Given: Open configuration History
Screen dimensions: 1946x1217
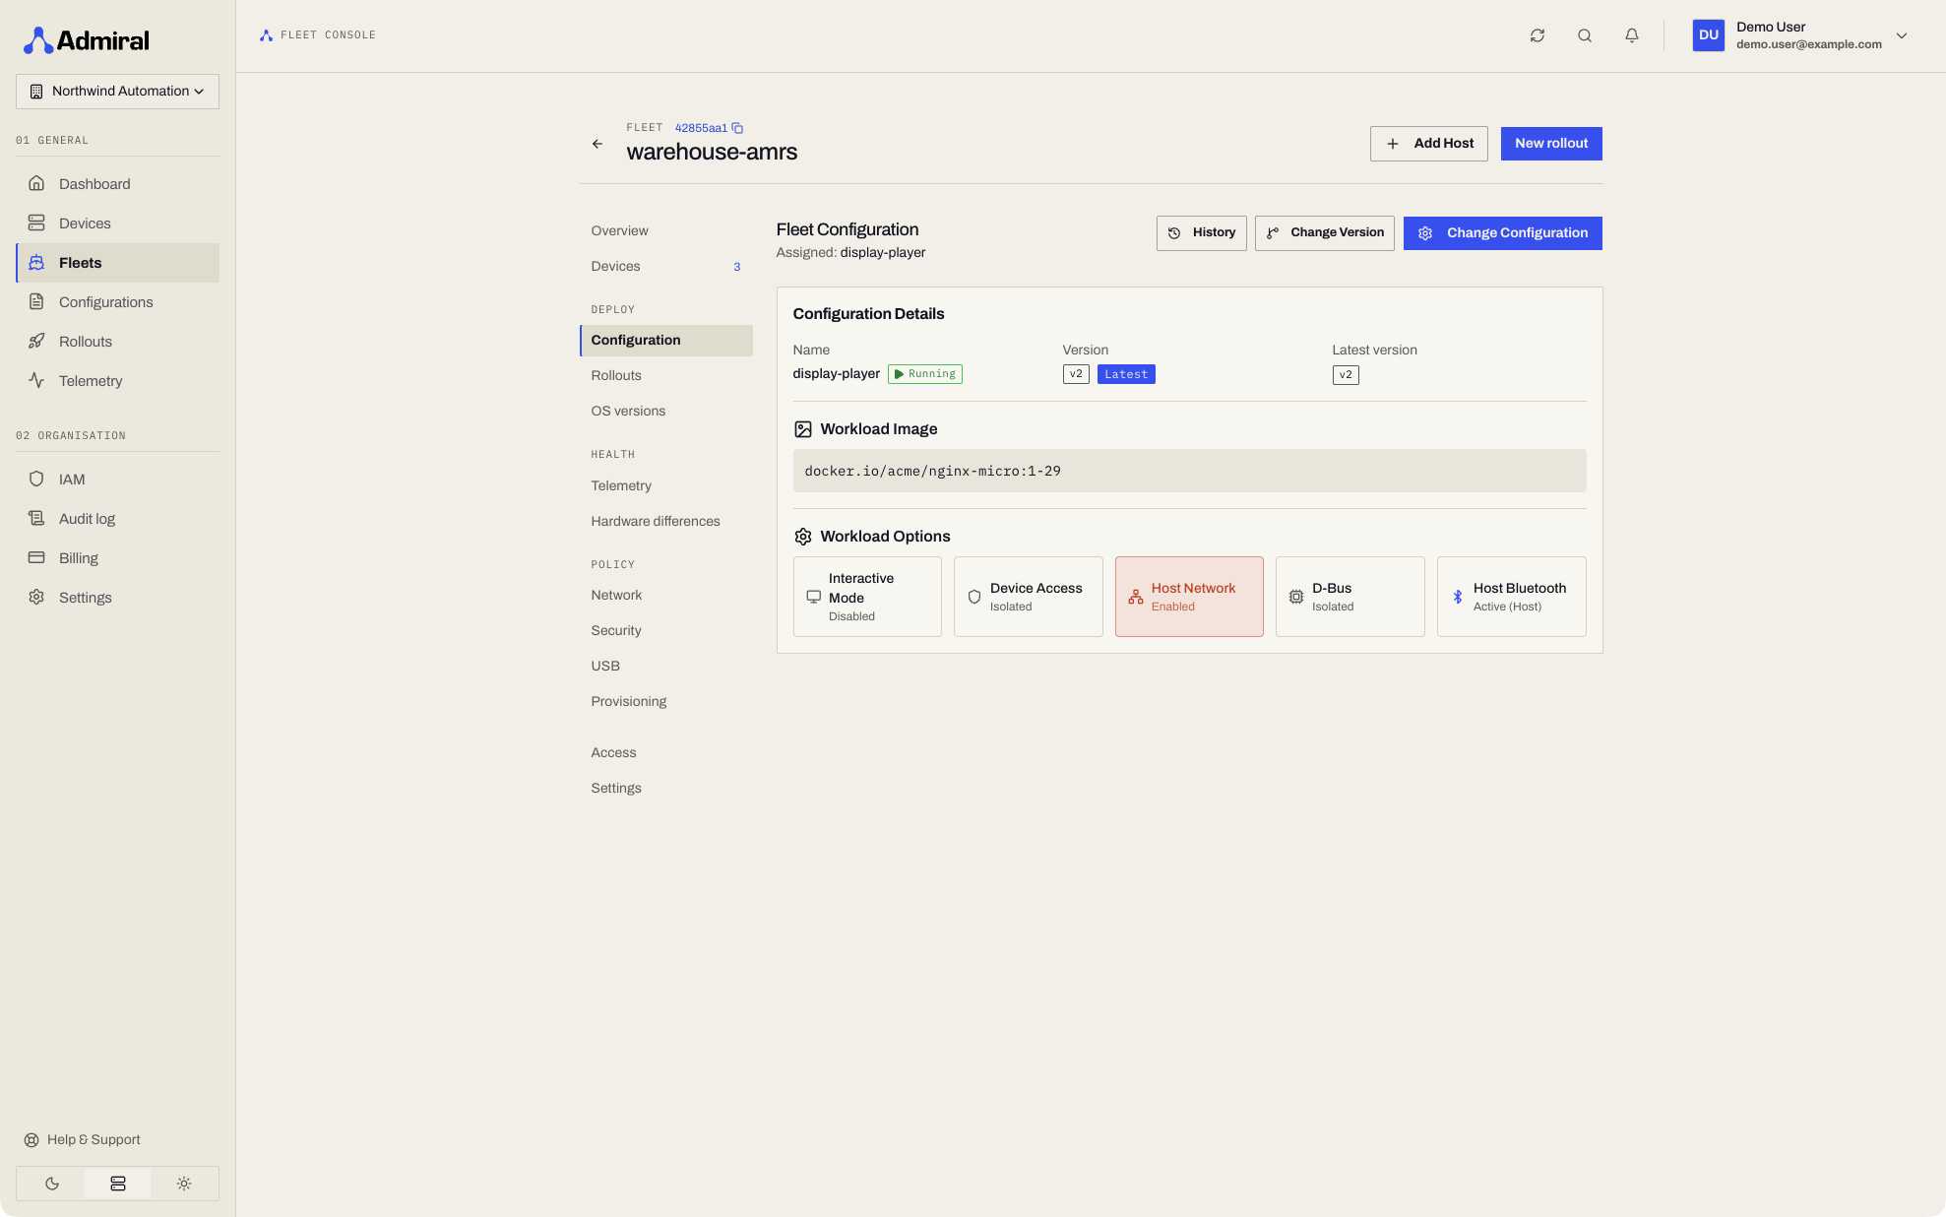Looking at the screenshot, I should click(1201, 233).
